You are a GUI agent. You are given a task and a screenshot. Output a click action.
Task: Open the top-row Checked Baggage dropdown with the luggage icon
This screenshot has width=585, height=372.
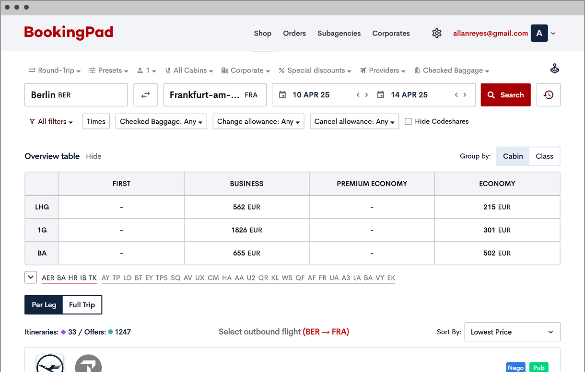point(452,70)
